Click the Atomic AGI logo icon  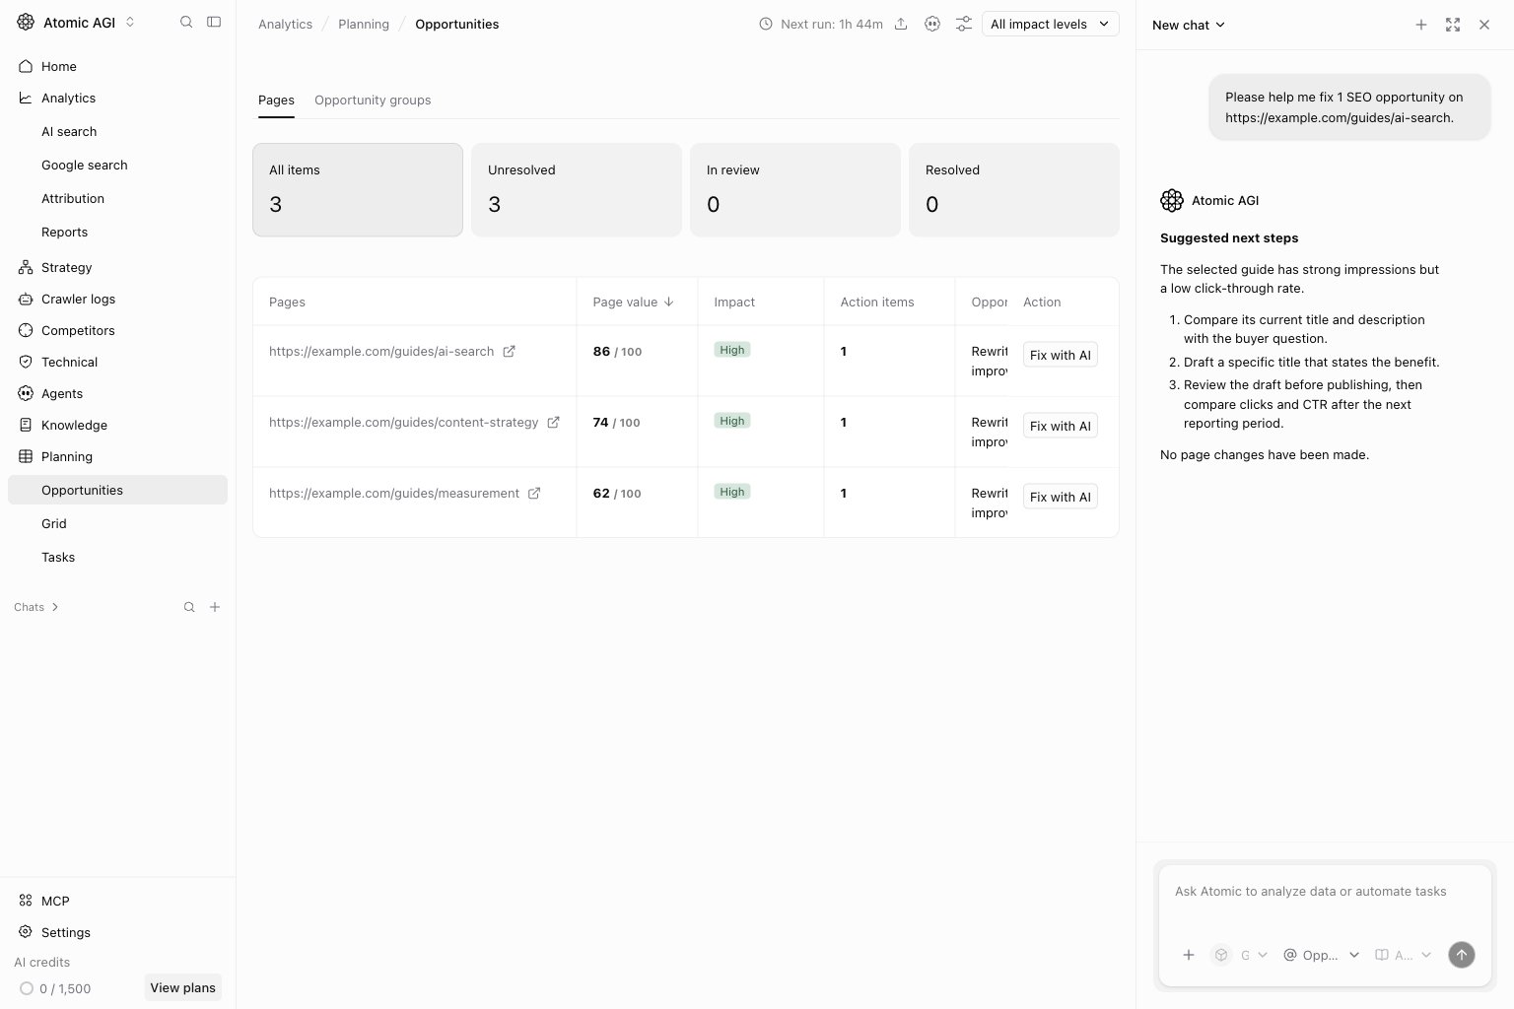click(x=26, y=22)
